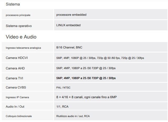Image resolution: width=168 pixels, height=122 pixels.
Task: Select the Camera AHD resolution value text
Action: (x=86, y=68)
